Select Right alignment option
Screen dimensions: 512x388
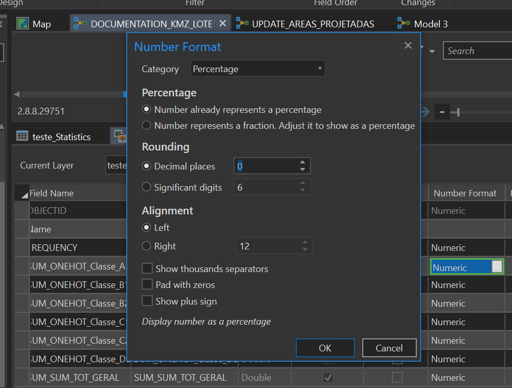pyautogui.click(x=146, y=246)
